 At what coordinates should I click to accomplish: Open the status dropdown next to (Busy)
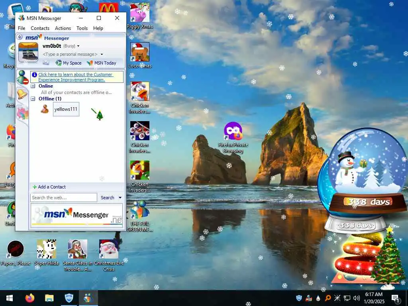[78, 46]
